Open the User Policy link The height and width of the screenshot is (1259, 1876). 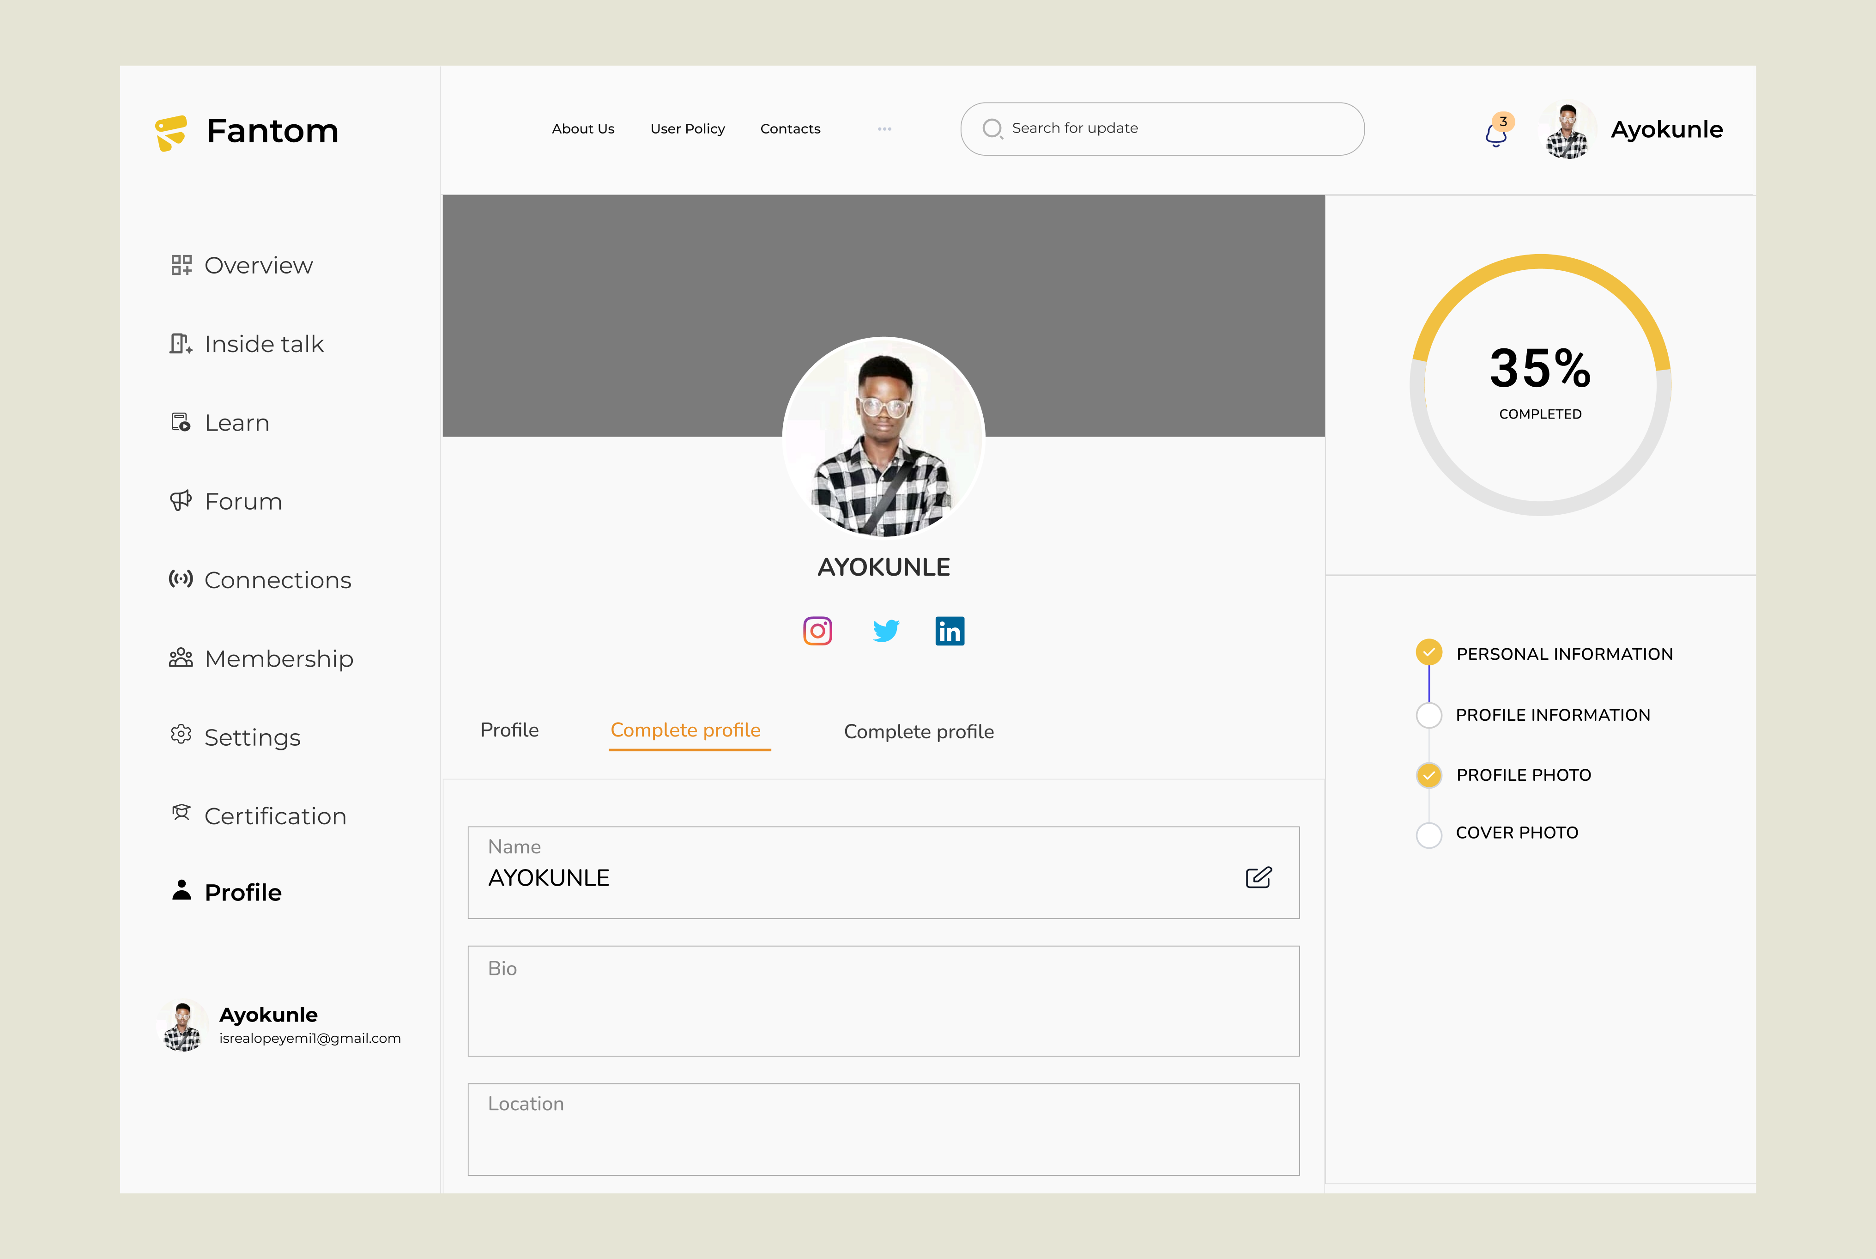688,129
